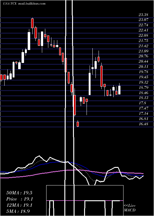Click the lowest red candlestick near 16.48
154x216 pixels.
78,124
